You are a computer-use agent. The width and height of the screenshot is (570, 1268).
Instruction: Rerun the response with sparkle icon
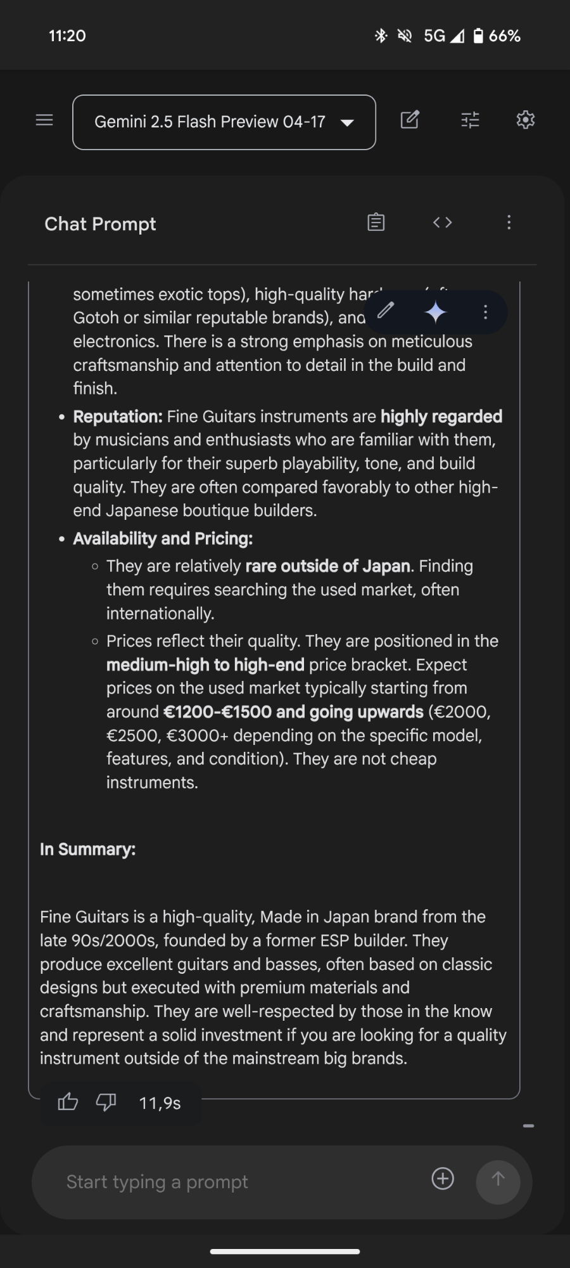point(436,312)
